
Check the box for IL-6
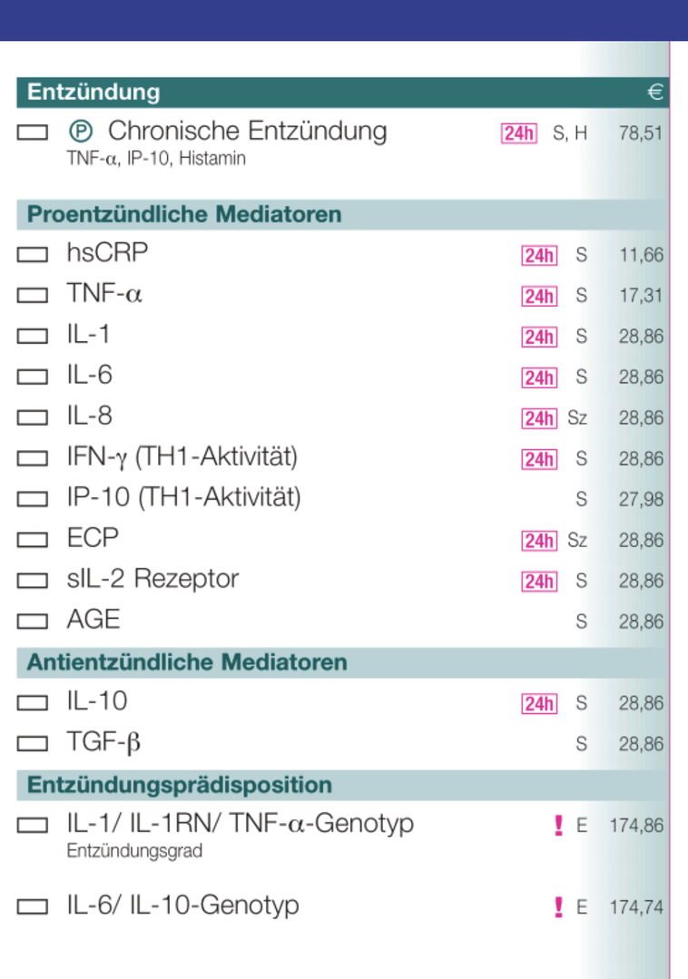point(33,377)
